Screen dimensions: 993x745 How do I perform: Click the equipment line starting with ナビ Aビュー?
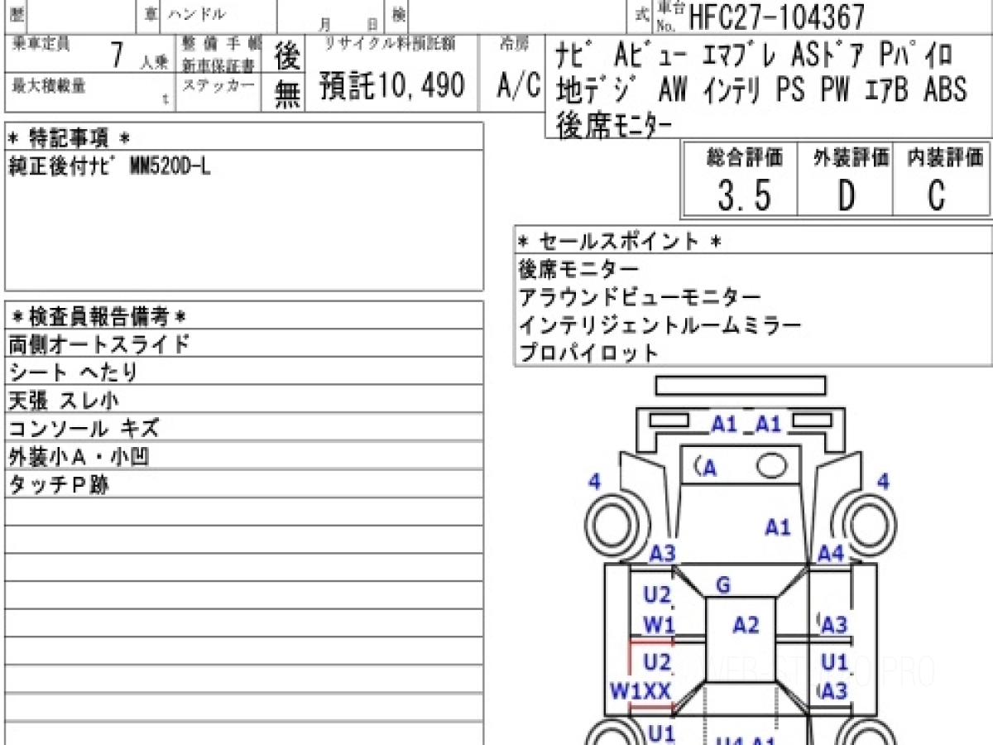tap(756, 55)
